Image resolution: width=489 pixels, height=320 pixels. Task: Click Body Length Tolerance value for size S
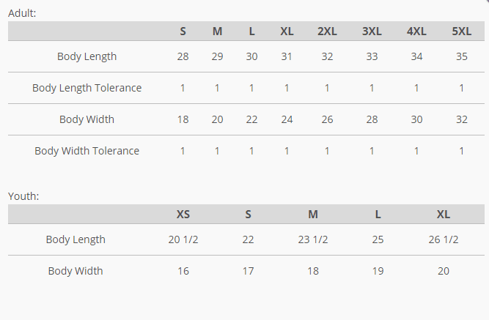pyautogui.click(x=183, y=88)
